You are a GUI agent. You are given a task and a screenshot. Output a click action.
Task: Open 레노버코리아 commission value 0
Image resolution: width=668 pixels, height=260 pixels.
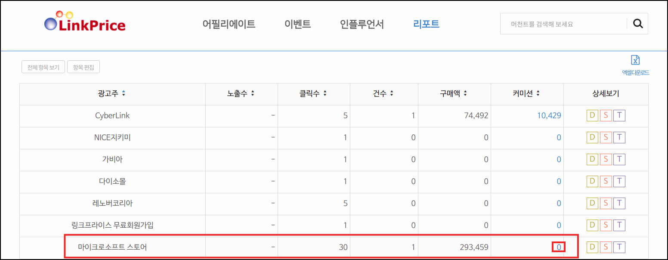(559, 204)
